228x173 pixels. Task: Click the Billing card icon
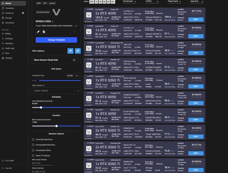[x=3, y=34]
